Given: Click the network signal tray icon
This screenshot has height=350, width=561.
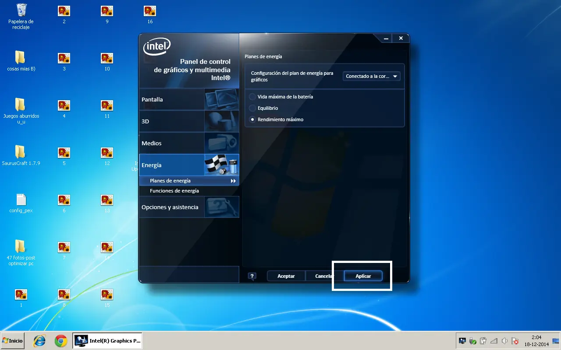Looking at the screenshot, I should point(494,341).
